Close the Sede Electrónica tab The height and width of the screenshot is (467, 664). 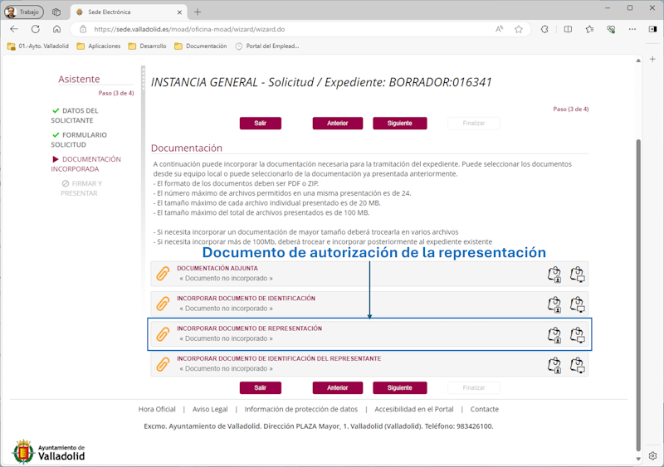(179, 12)
